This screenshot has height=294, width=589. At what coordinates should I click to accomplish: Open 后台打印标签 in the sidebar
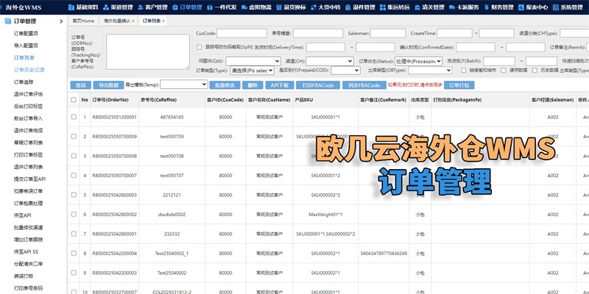[28, 106]
